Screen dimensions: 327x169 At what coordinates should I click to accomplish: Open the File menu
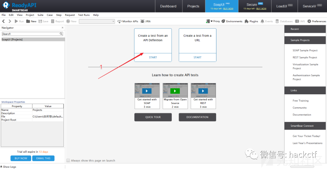[x=4, y=15]
